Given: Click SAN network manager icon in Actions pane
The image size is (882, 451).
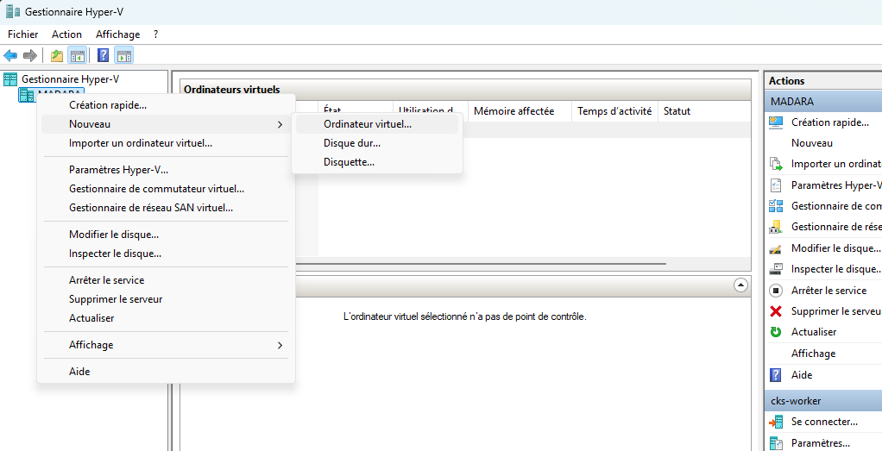Looking at the screenshot, I should [776, 227].
